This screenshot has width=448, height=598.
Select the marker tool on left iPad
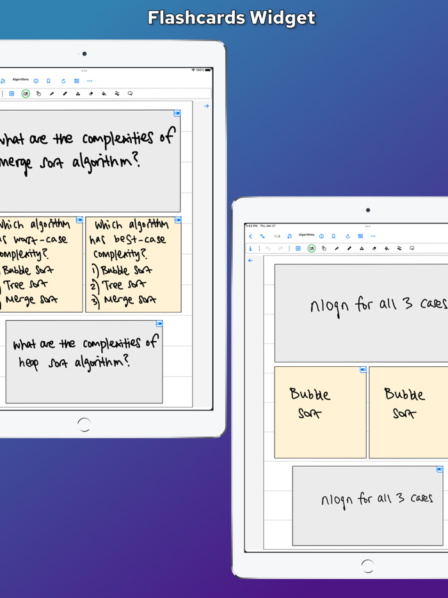coord(65,93)
